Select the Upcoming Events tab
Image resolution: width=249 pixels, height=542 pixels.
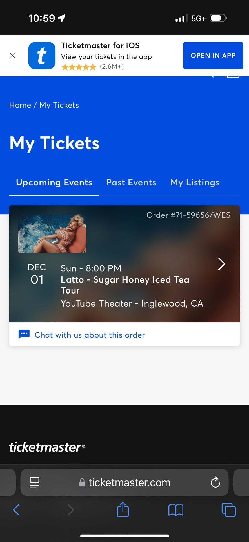click(x=54, y=182)
